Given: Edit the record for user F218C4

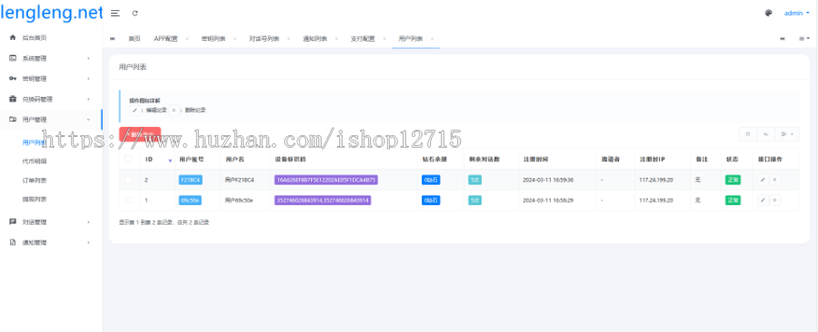Looking at the screenshot, I should pyautogui.click(x=763, y=180).
